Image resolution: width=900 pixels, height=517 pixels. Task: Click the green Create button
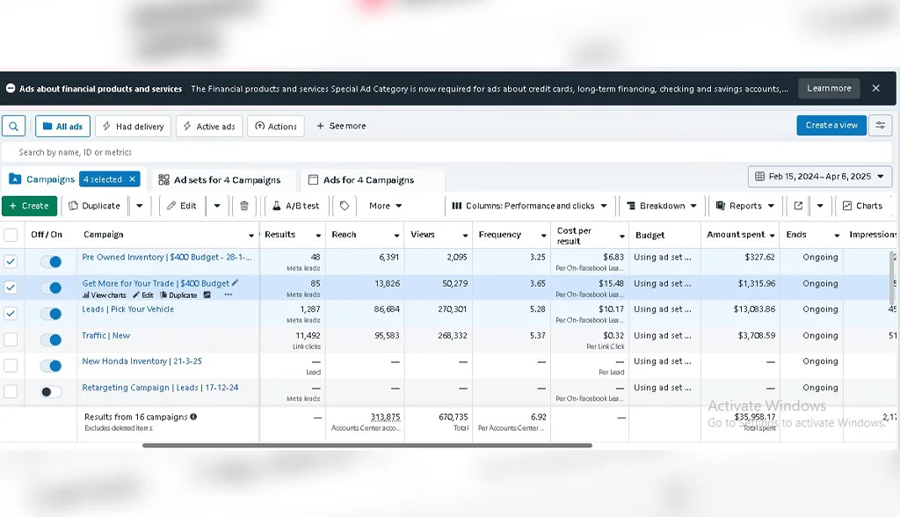pyautogui.click(x=29, y=206)
